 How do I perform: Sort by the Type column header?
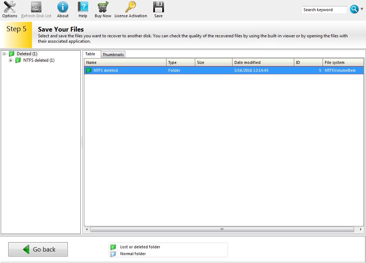point(180,62)
